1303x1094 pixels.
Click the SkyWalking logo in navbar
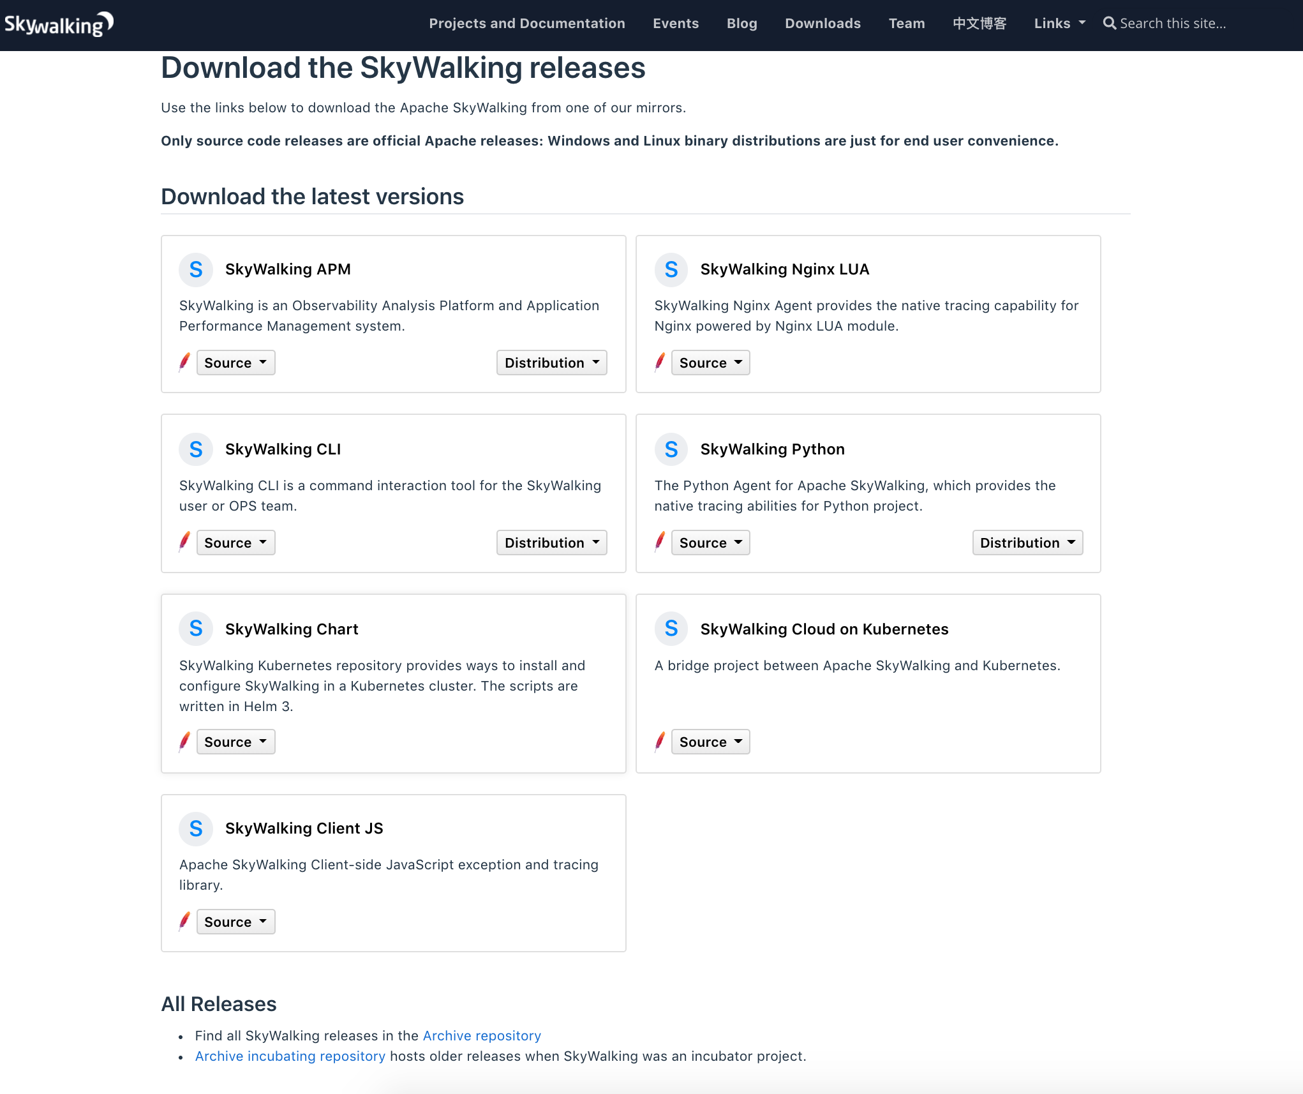(x=59, y=24)
